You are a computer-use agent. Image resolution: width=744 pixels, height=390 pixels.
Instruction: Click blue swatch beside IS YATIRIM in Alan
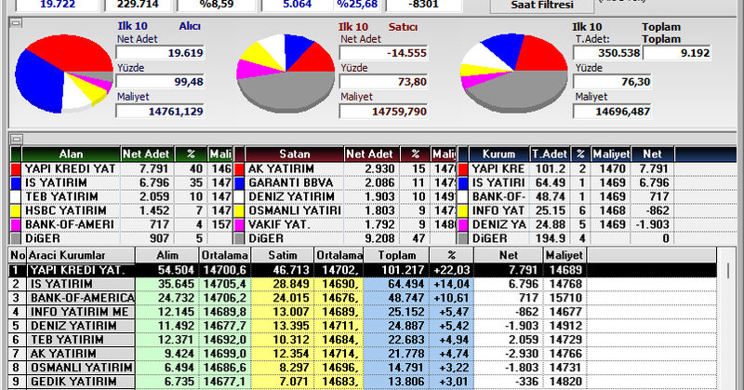[x=16, y=182]
